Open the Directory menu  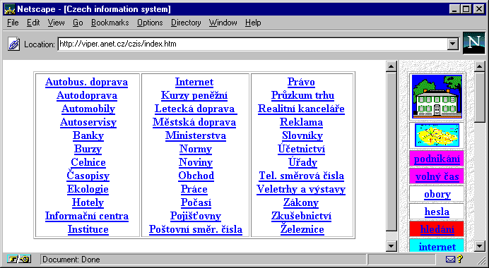click(x=186, y=23)
